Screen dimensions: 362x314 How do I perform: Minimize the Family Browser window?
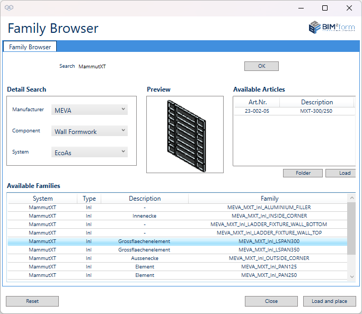click(301, 8)
